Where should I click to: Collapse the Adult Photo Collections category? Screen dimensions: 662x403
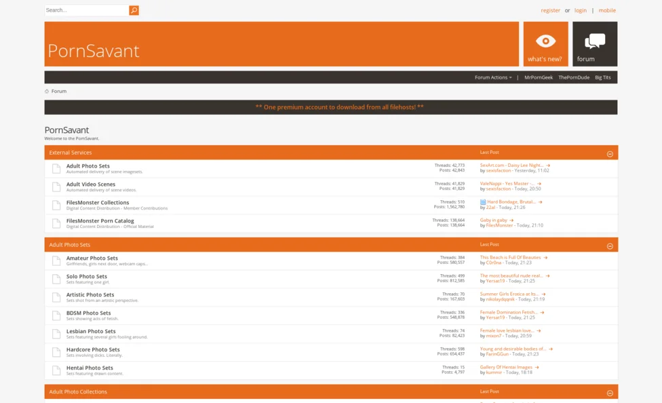[609, 393]
